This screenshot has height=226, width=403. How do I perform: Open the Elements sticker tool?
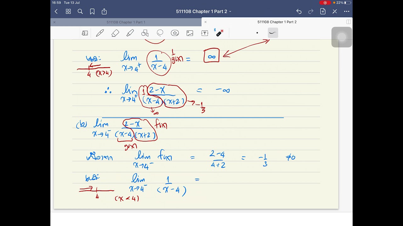[x=175, y=33]
